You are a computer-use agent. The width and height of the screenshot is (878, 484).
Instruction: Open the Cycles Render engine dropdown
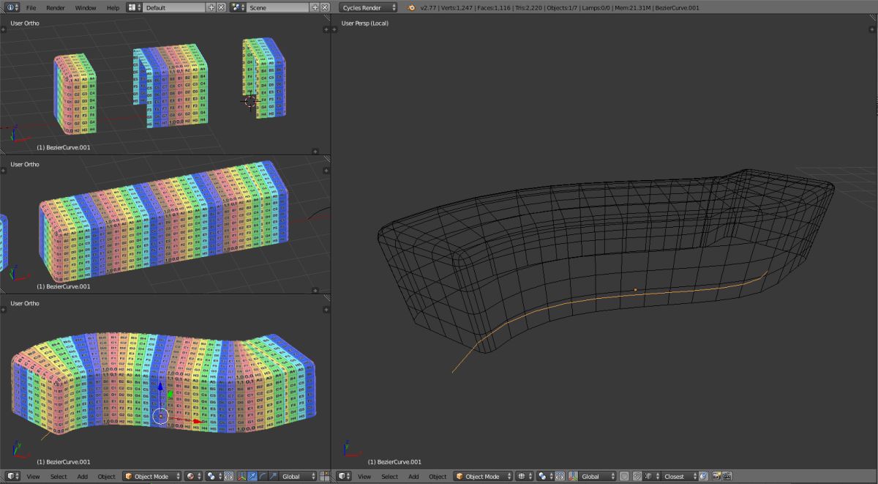pos(369,7)
